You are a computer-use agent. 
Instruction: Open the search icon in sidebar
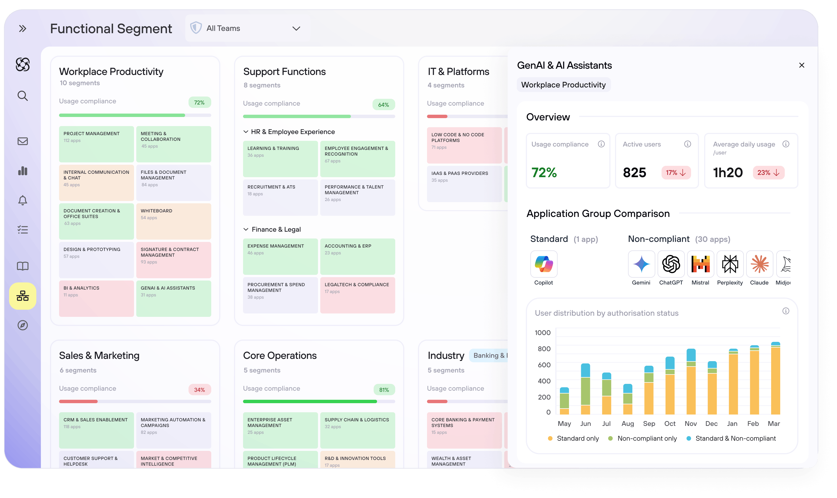click(x=22, y=96)
